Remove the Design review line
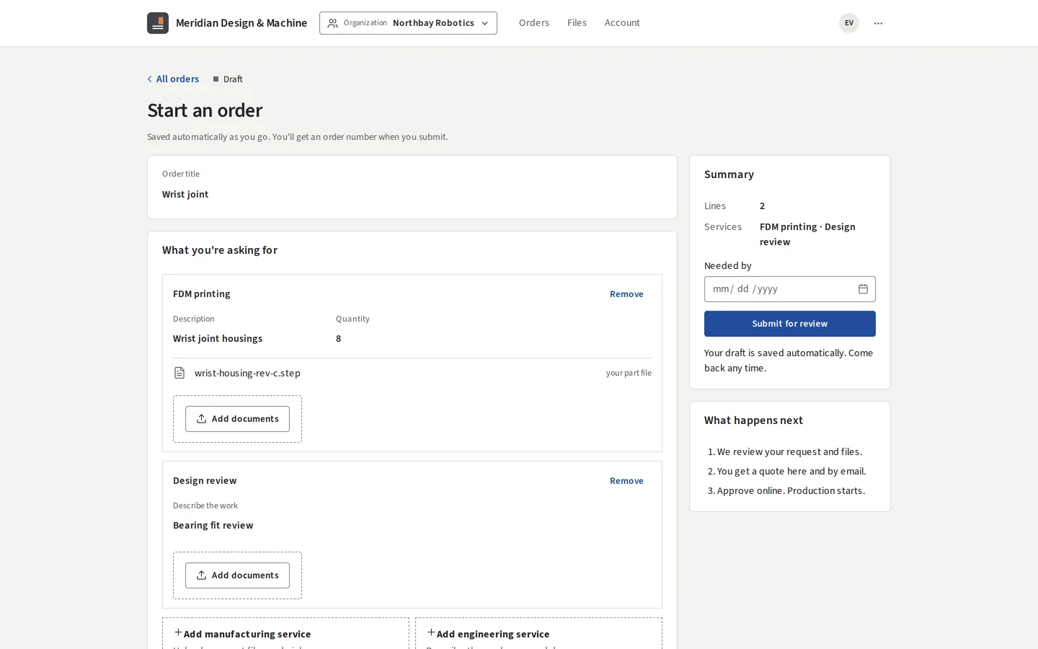Image resolution: width=1038 pixels, height=649 pixels. tap(626, 481)
